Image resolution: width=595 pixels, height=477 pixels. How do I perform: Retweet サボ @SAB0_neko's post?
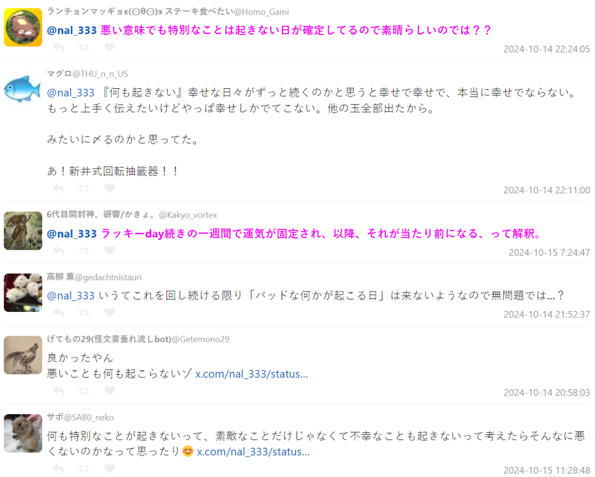pyautogui.click(x=84, y=469)
